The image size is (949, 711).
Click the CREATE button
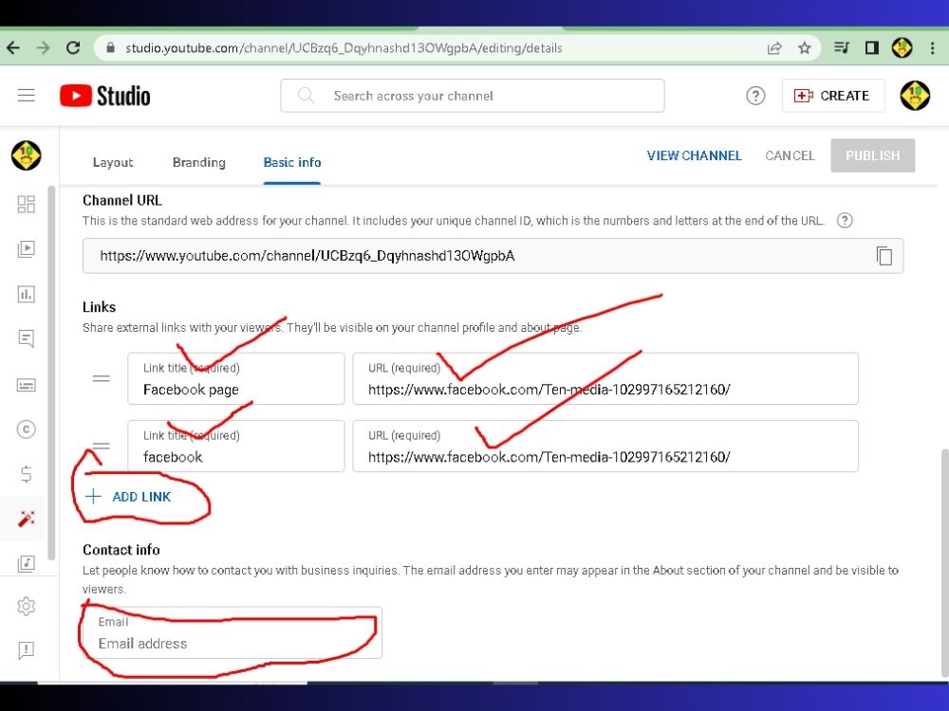[x=833, y=96]
